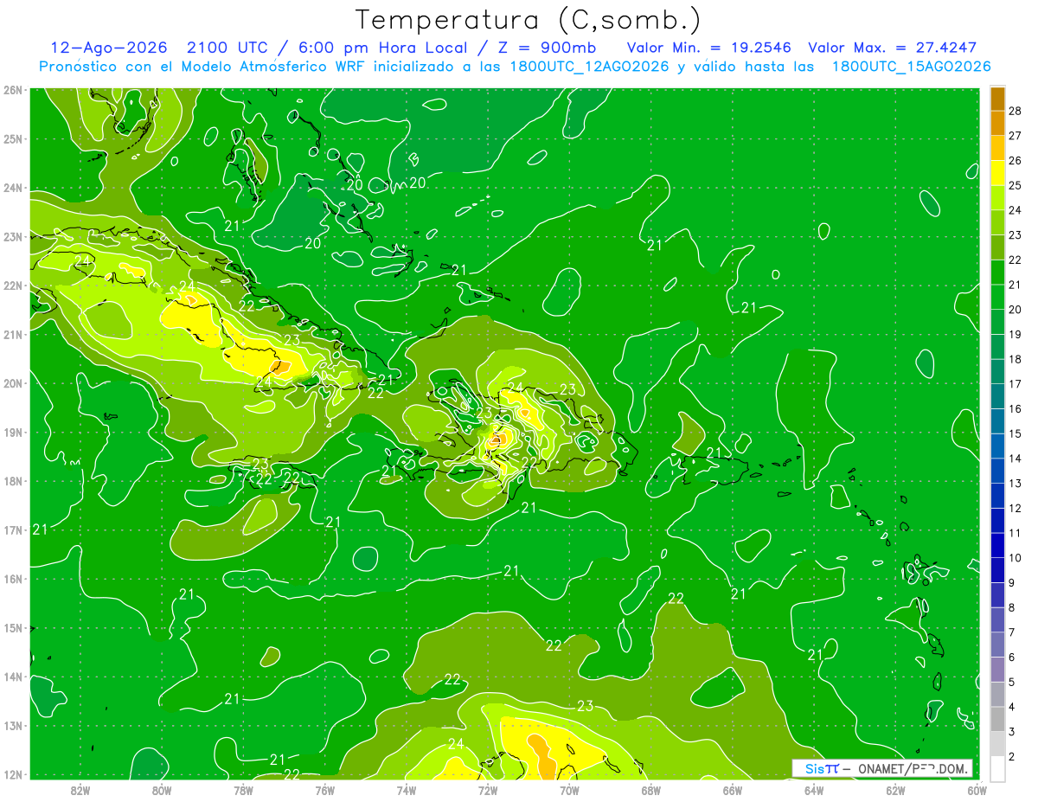
Task: Click the white legend band below value 2
Action: (997, 769)
